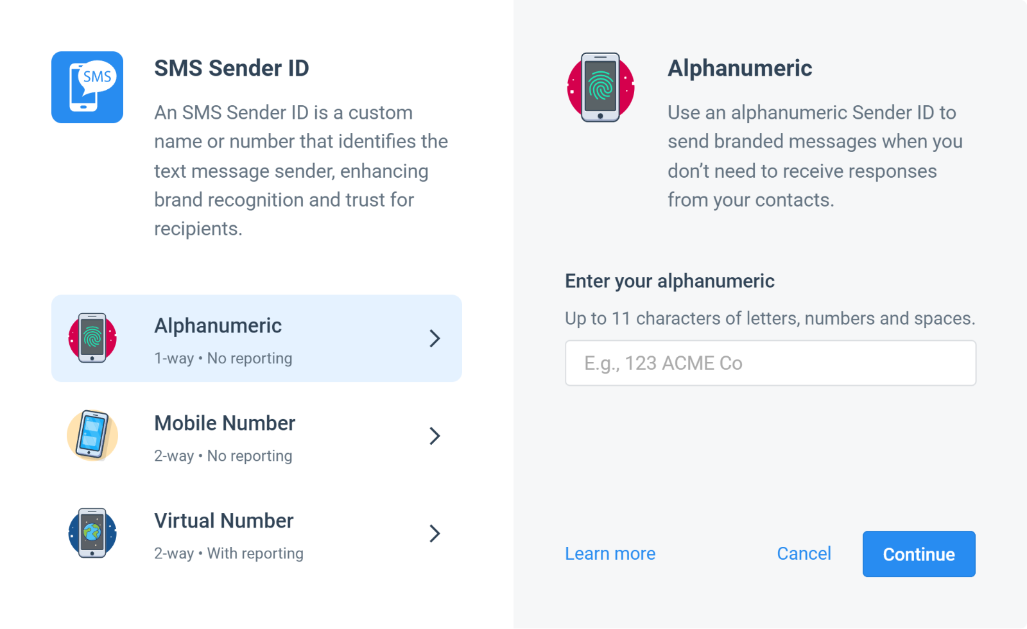Viewport: 1027px width, 629px height.
Task: Open Mobile Number using its chevron arrow
Action: click(x=435, y=436)
